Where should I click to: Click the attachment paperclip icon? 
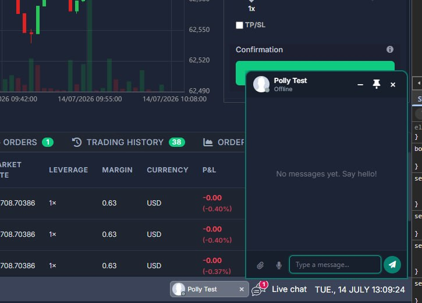click(x=260, y=265)
